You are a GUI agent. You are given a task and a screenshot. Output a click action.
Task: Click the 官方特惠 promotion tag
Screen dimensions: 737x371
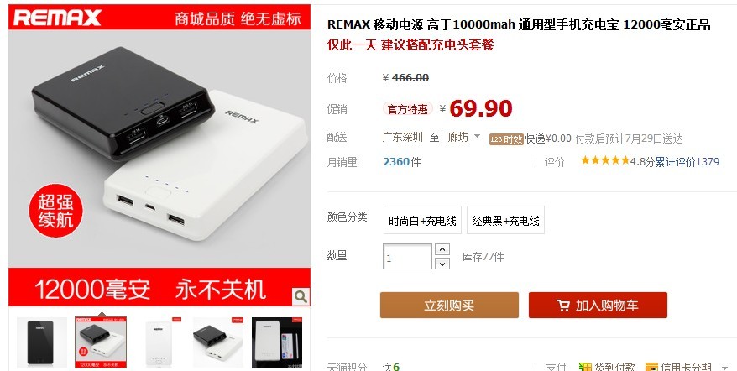pos(407,109)
